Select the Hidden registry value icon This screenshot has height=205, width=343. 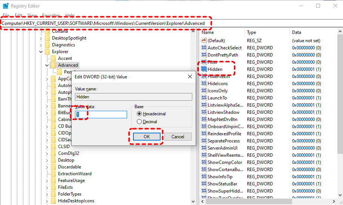204,69
